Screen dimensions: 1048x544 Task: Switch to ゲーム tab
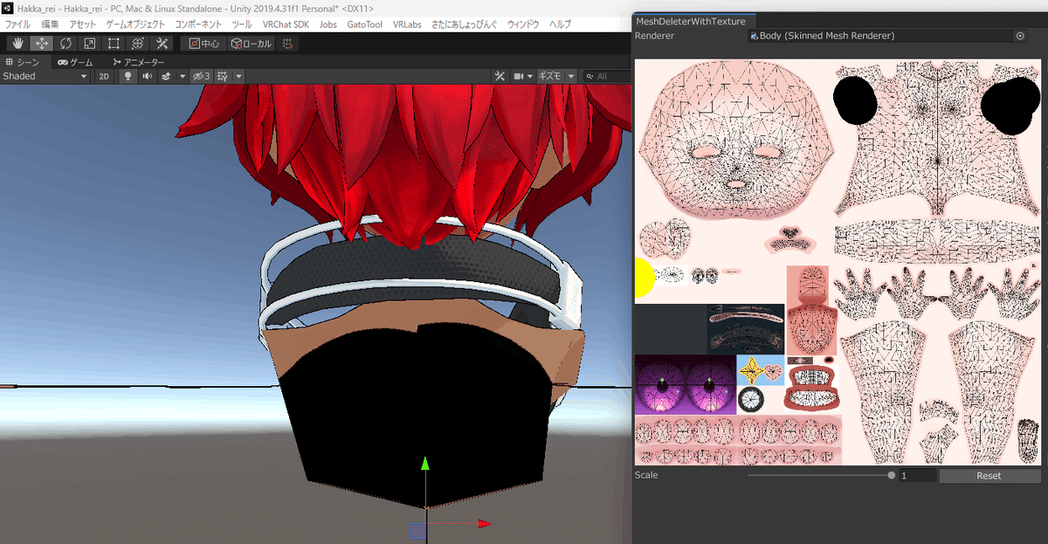[x=76, y=62]
